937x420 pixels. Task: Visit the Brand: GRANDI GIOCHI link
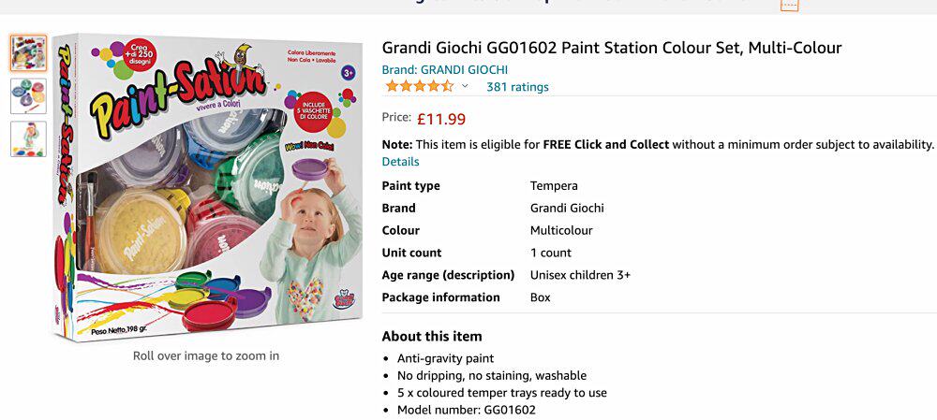point(444,70)
